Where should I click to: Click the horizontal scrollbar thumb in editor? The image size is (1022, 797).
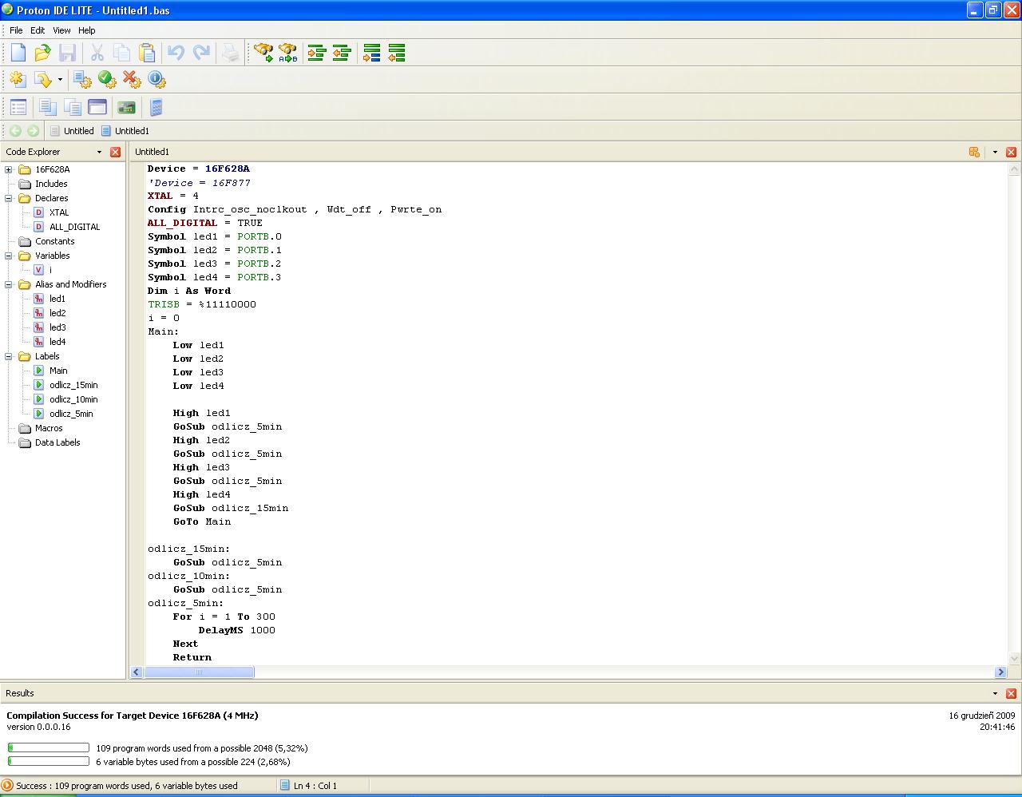pos(199,672)
